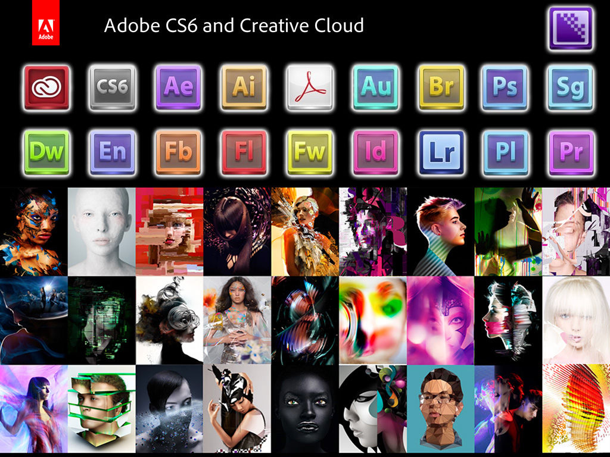Screen dimensions: 610x457
Task: Open Encore using the En icon
Action: click(113, 152)
